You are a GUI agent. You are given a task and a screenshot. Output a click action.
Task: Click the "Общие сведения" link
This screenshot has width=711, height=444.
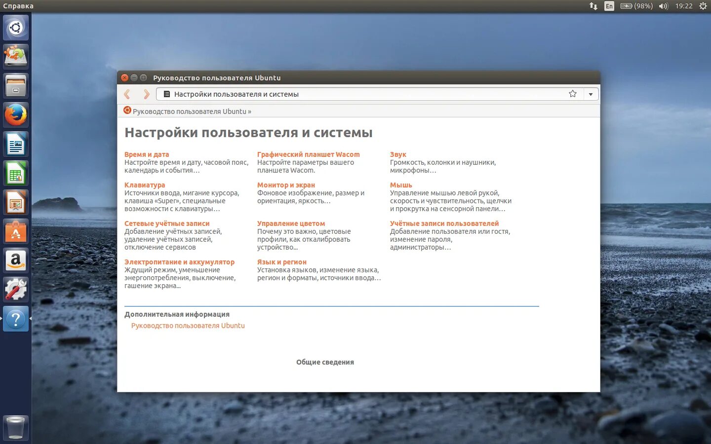325,362
